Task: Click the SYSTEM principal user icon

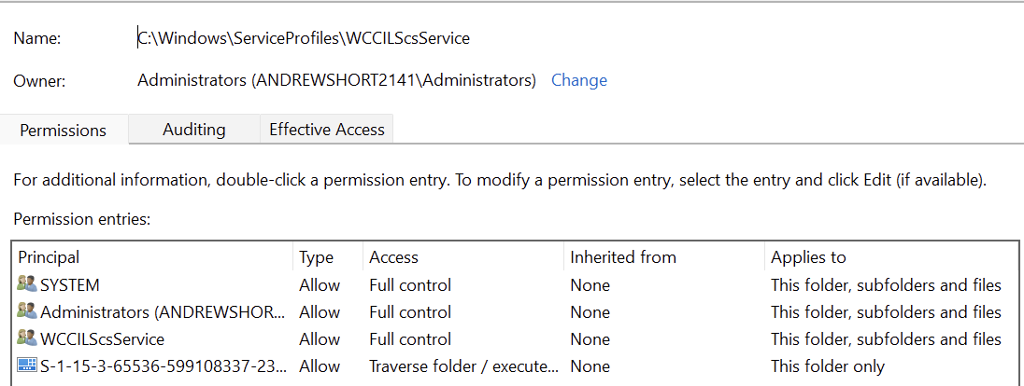Action: click(x=27, y=284)
